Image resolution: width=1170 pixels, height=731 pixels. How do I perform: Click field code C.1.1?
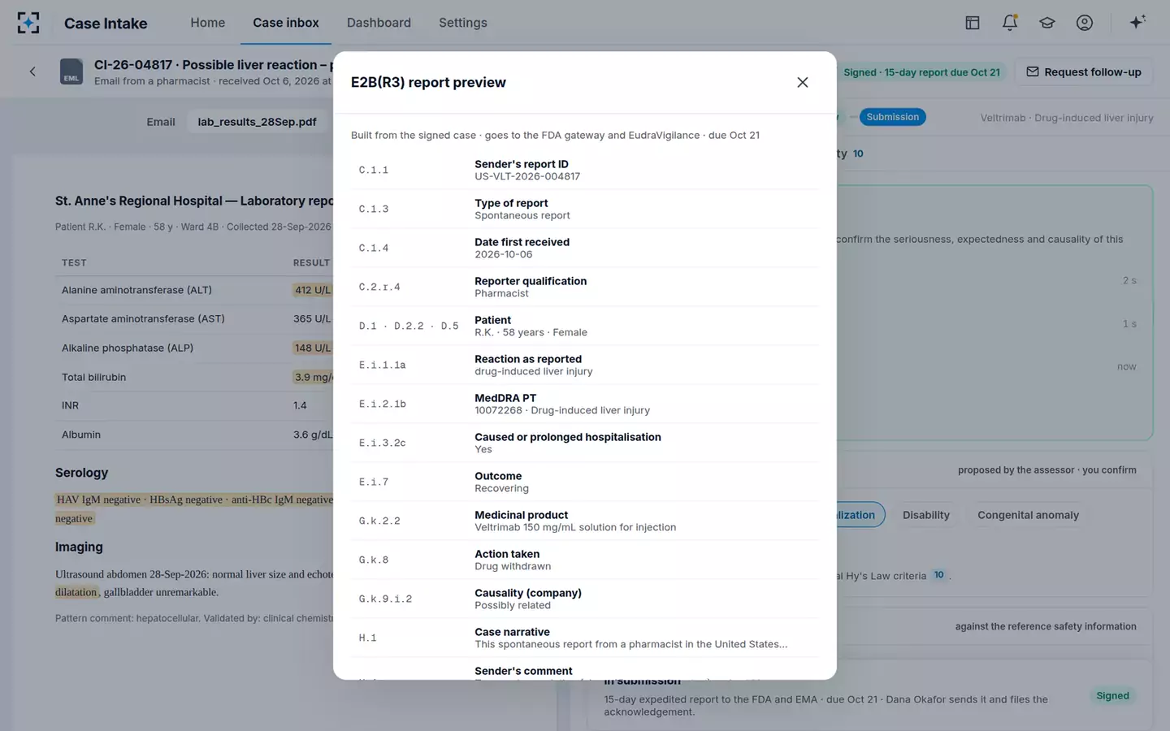(x=374, y=170)
